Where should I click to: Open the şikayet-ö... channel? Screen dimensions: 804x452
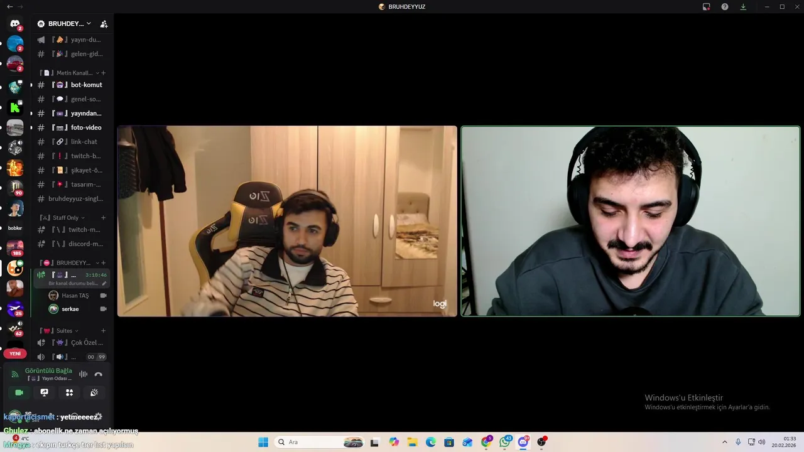(x=71, y=170)
